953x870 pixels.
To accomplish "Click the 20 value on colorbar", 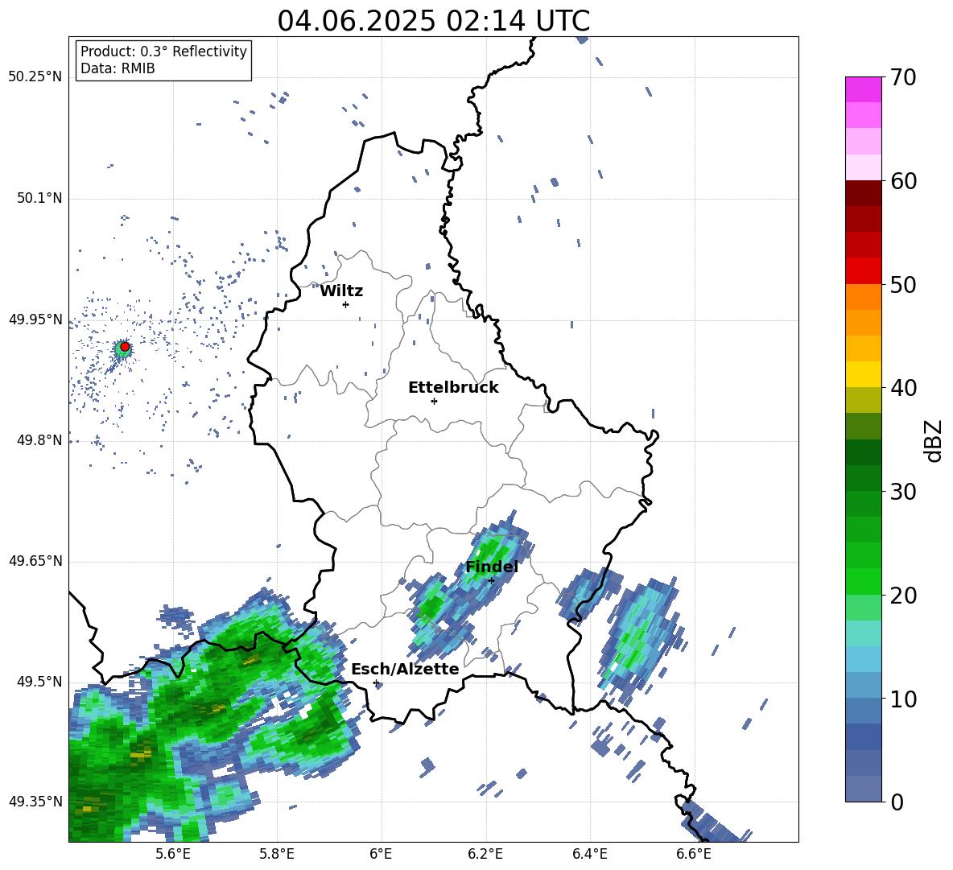I will click(903, 595).
